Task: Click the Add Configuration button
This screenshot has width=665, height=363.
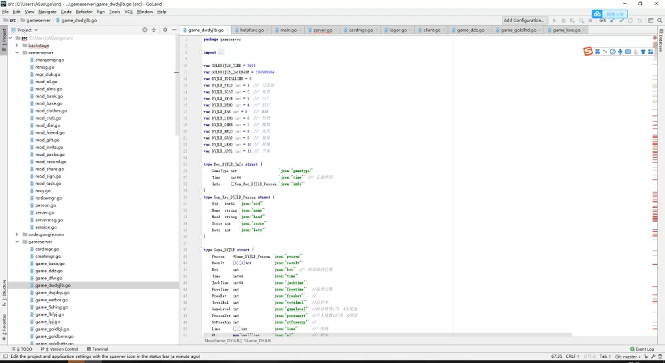Action: (524, 20)
